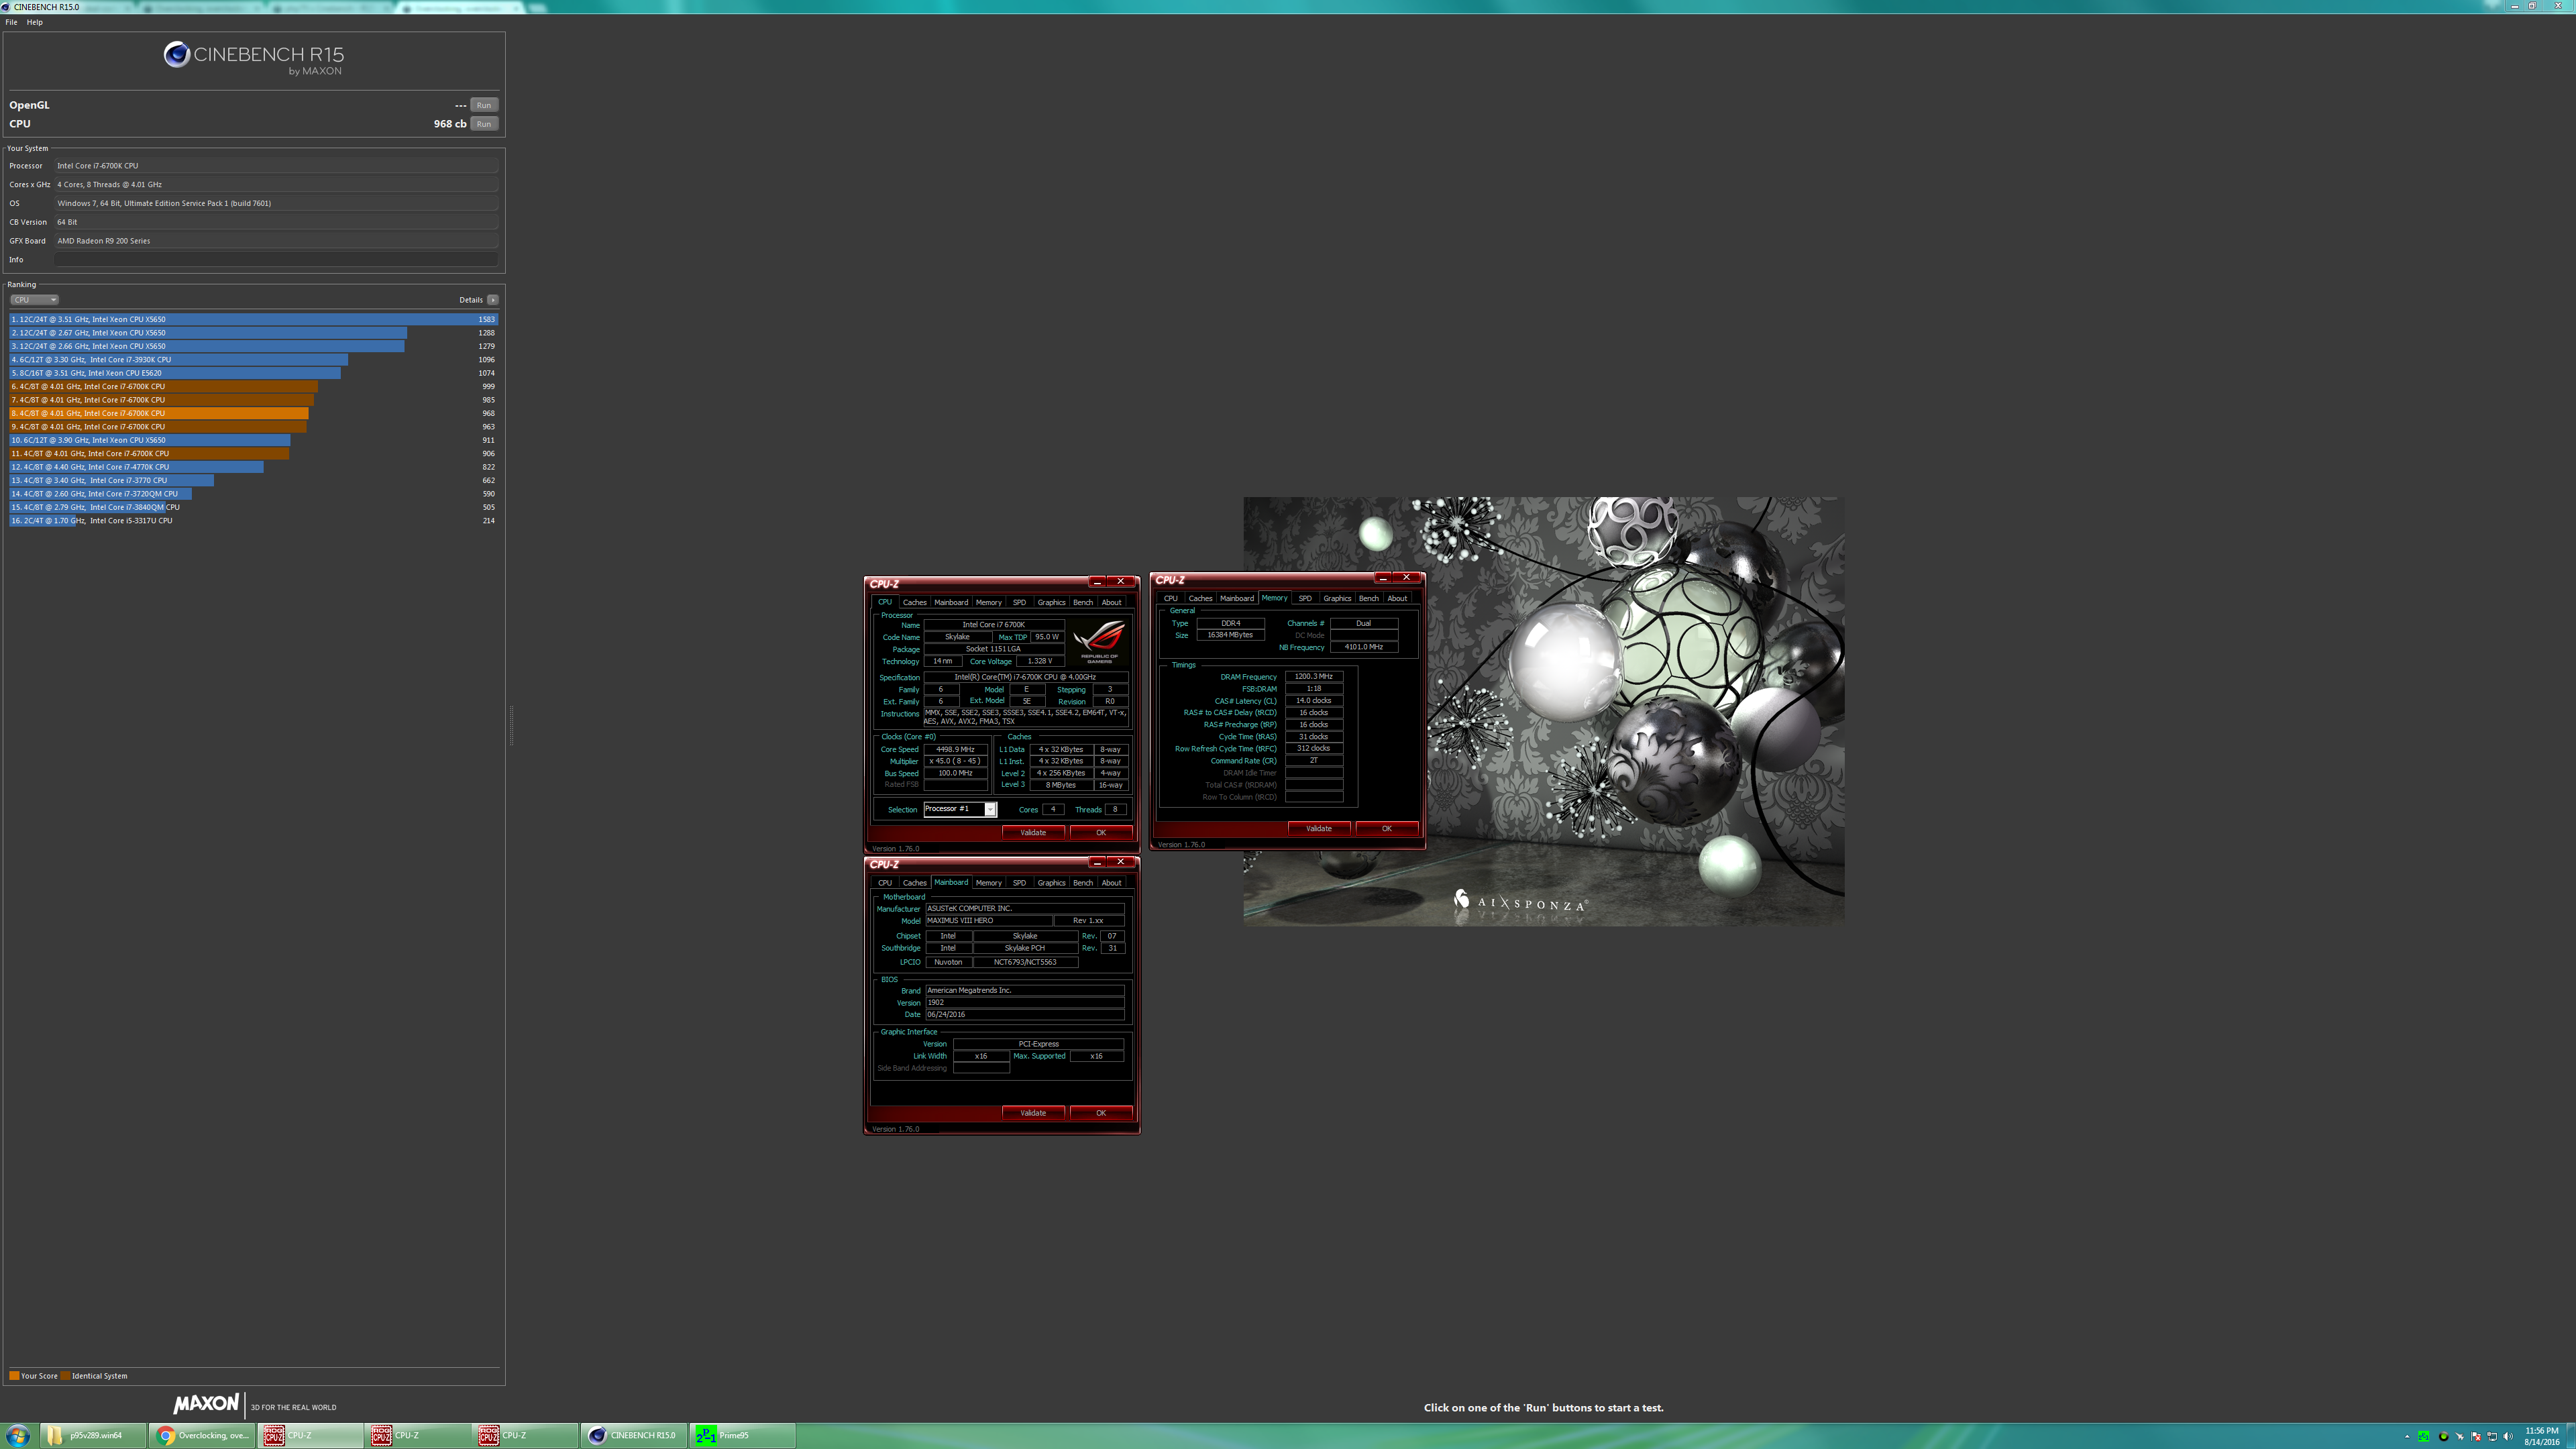Open the ranking CPU dropdown
Image resolution: width=2576 pixels, height=1449 pixels.
tap(34, 300)
